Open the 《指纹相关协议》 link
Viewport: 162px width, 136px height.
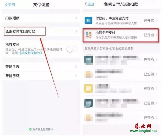tap(31, 53)
